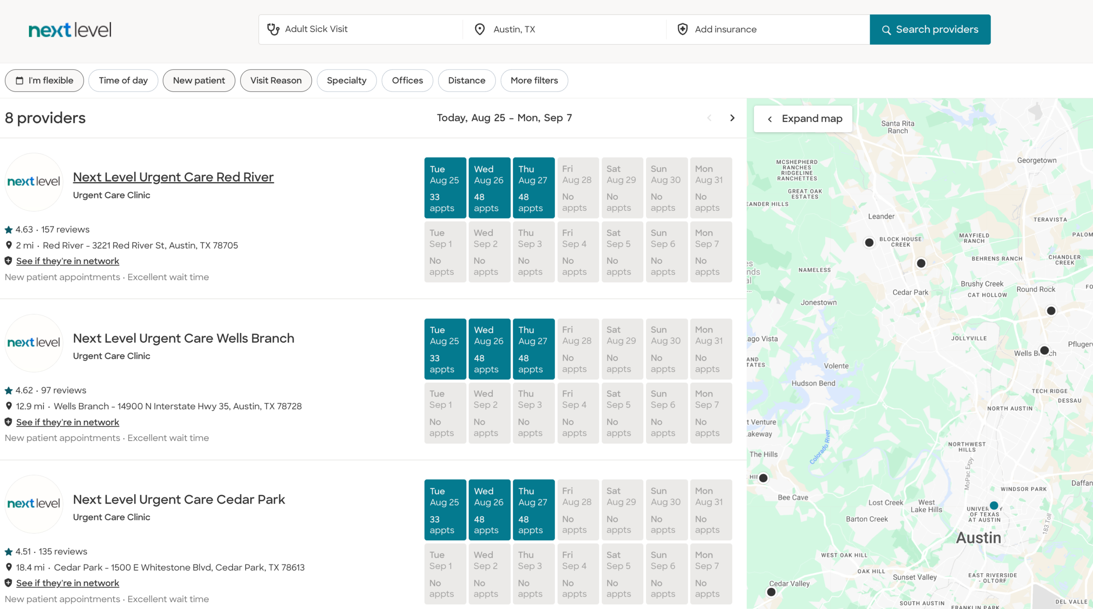The height and width of the screenshot is (609, 1093).
Task: Click the address pin icon for Cedar Park
Action: (9, 568)
